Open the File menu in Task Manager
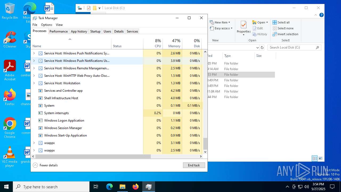The image size is (341, 192). point(35,25)
